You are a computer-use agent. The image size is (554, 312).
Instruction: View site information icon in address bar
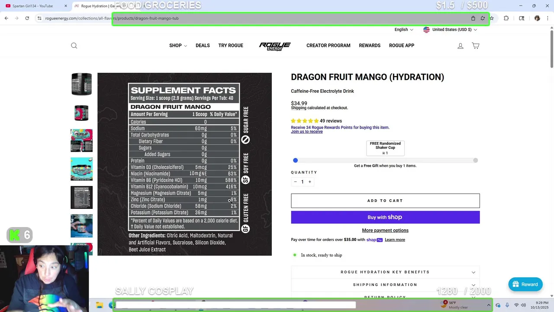point(39,18)
